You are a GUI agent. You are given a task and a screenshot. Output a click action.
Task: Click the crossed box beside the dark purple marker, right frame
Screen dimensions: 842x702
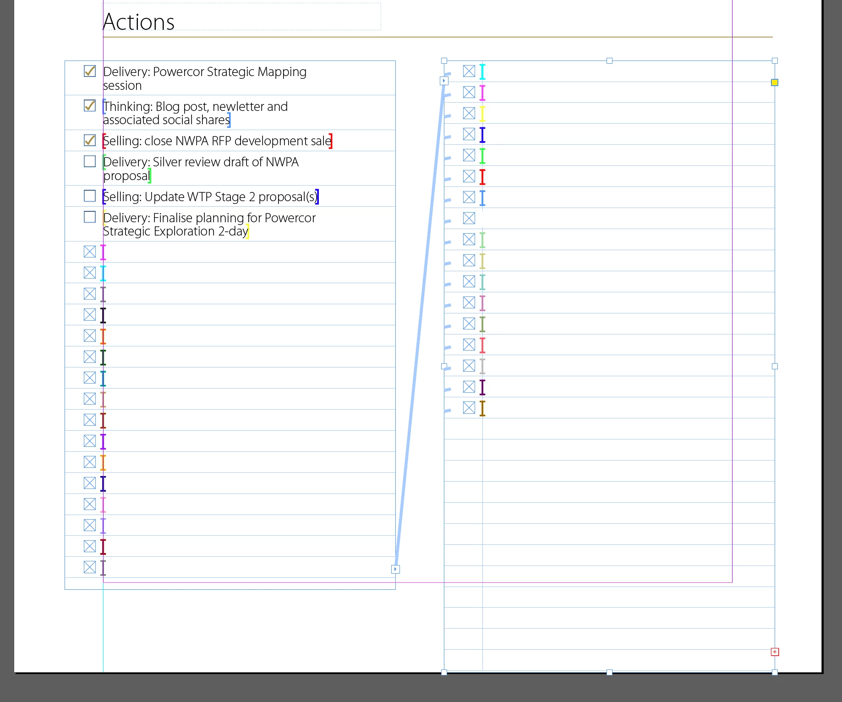tap(469, 387)
